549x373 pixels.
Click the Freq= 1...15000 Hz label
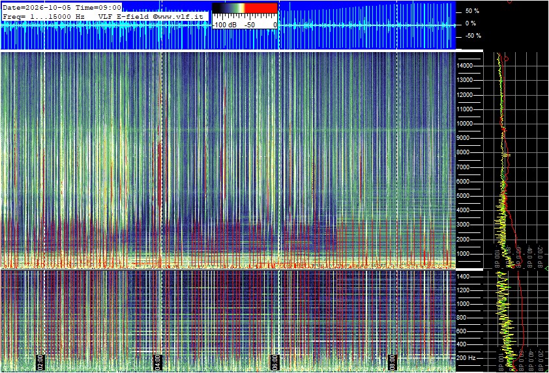coord(44,16)
